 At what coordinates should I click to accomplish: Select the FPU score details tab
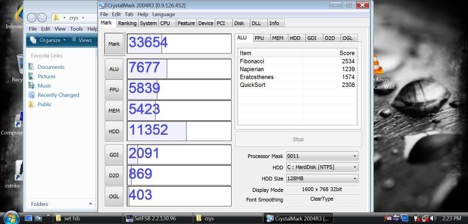pyautogui.click(x=259, y=38)
